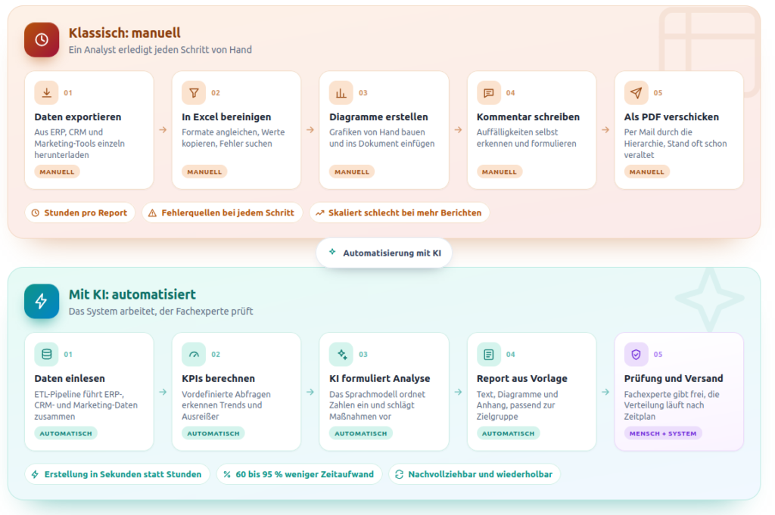Select 'Erstellung in Sekunden statt Stunden' chip
The height and width of the screenshot is (515, 775).
(117, 474)
